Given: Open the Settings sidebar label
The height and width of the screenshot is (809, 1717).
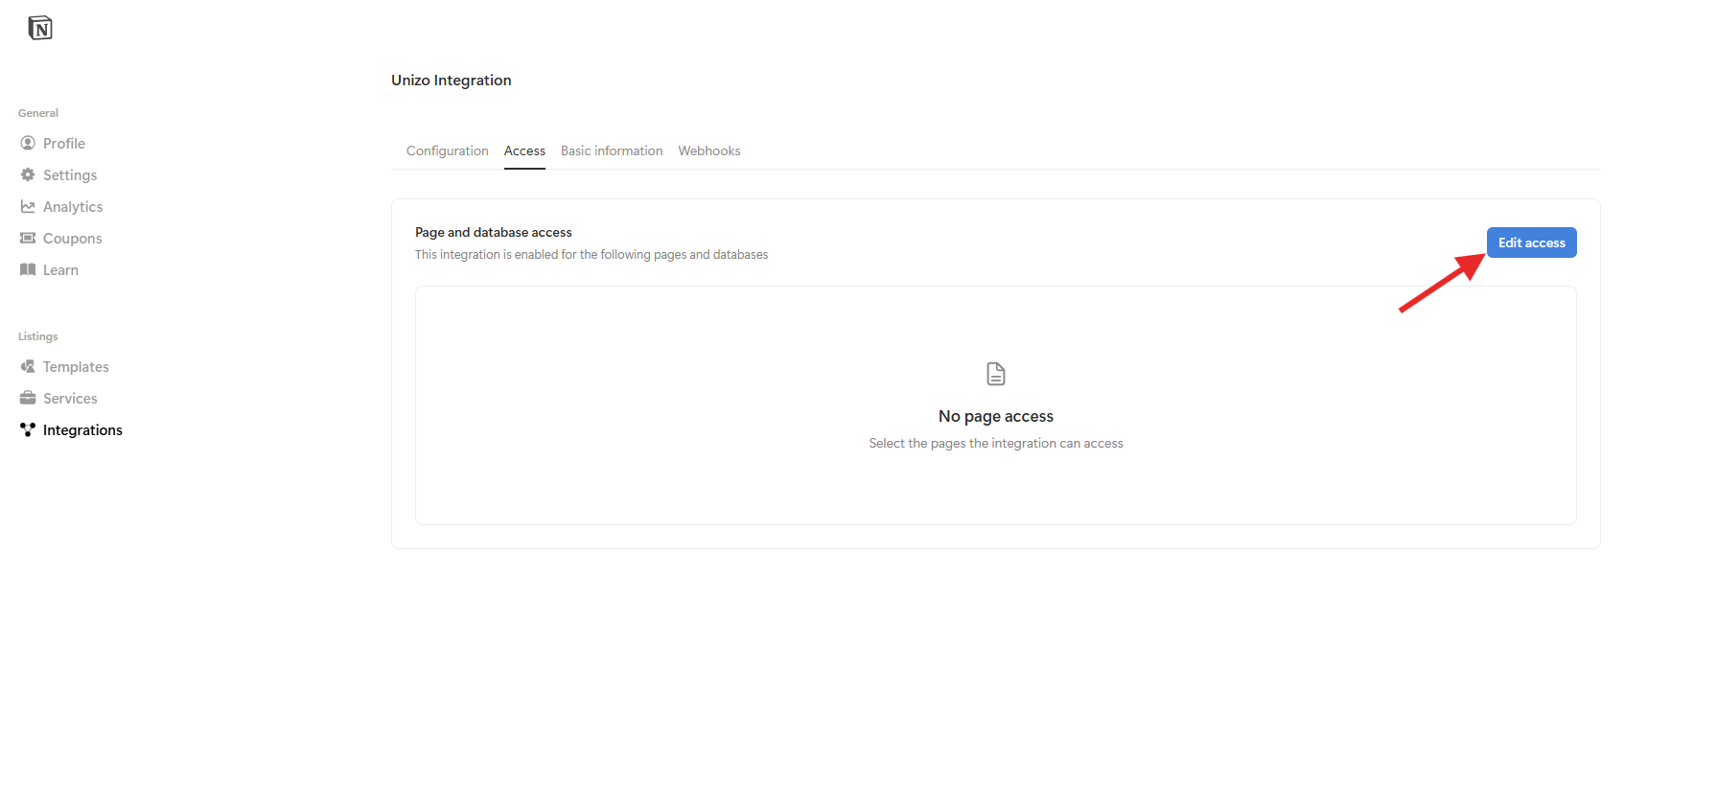Looking at the screenshot, I should coord(70,174).
